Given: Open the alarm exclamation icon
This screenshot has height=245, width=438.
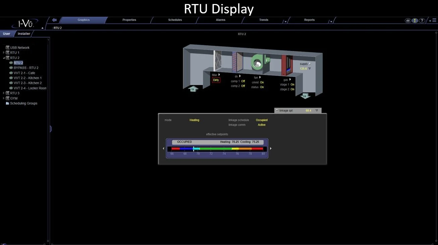Looking at the screenshot, I should 415,20.
